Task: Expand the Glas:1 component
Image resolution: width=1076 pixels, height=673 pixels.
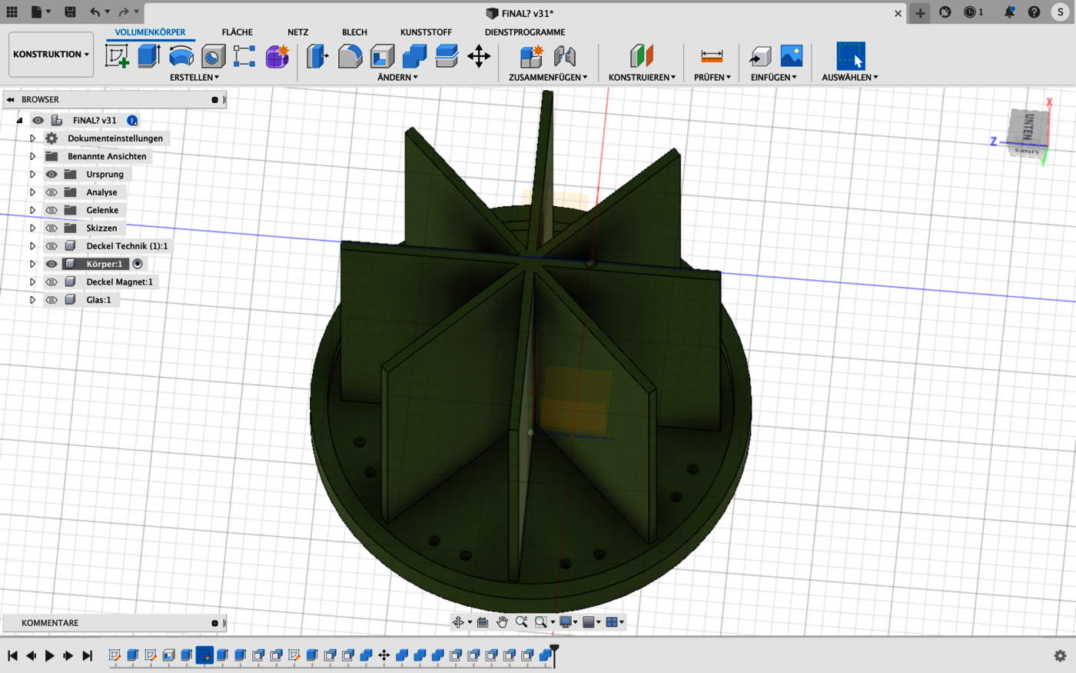Action: 32,300
